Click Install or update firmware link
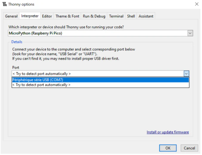The height and width of the screenshot is (155, 202). pos(168,132)
